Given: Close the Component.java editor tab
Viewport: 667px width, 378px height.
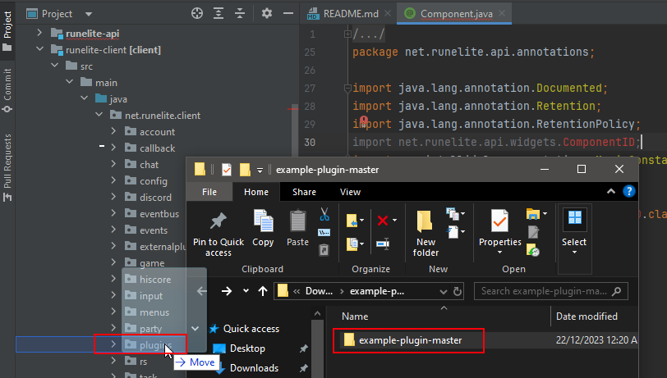Looking at the screenshot, I should (x=502, y=14).
